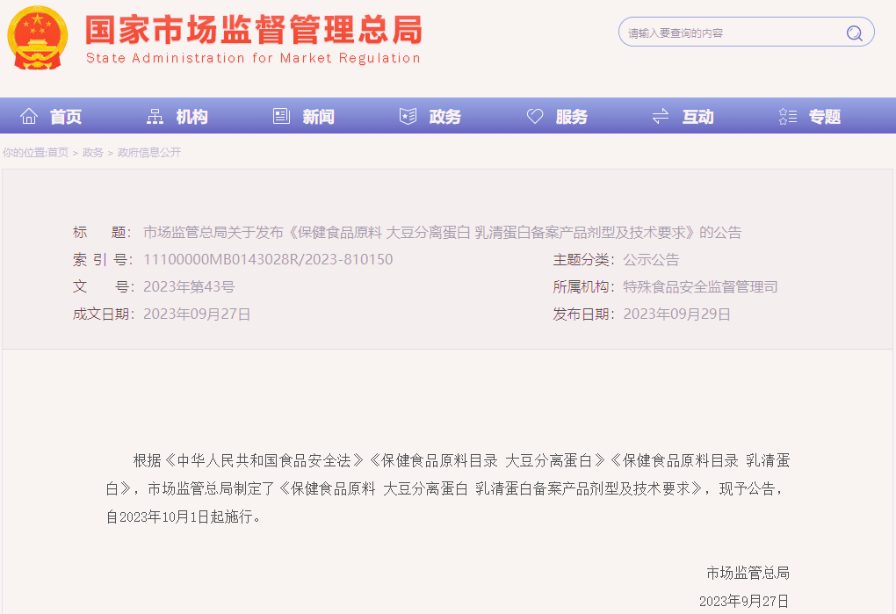Viewport: 896px width, 614px height.
Task: Click the department 特殊食品安全监督管理司
Action: [700, 286]
